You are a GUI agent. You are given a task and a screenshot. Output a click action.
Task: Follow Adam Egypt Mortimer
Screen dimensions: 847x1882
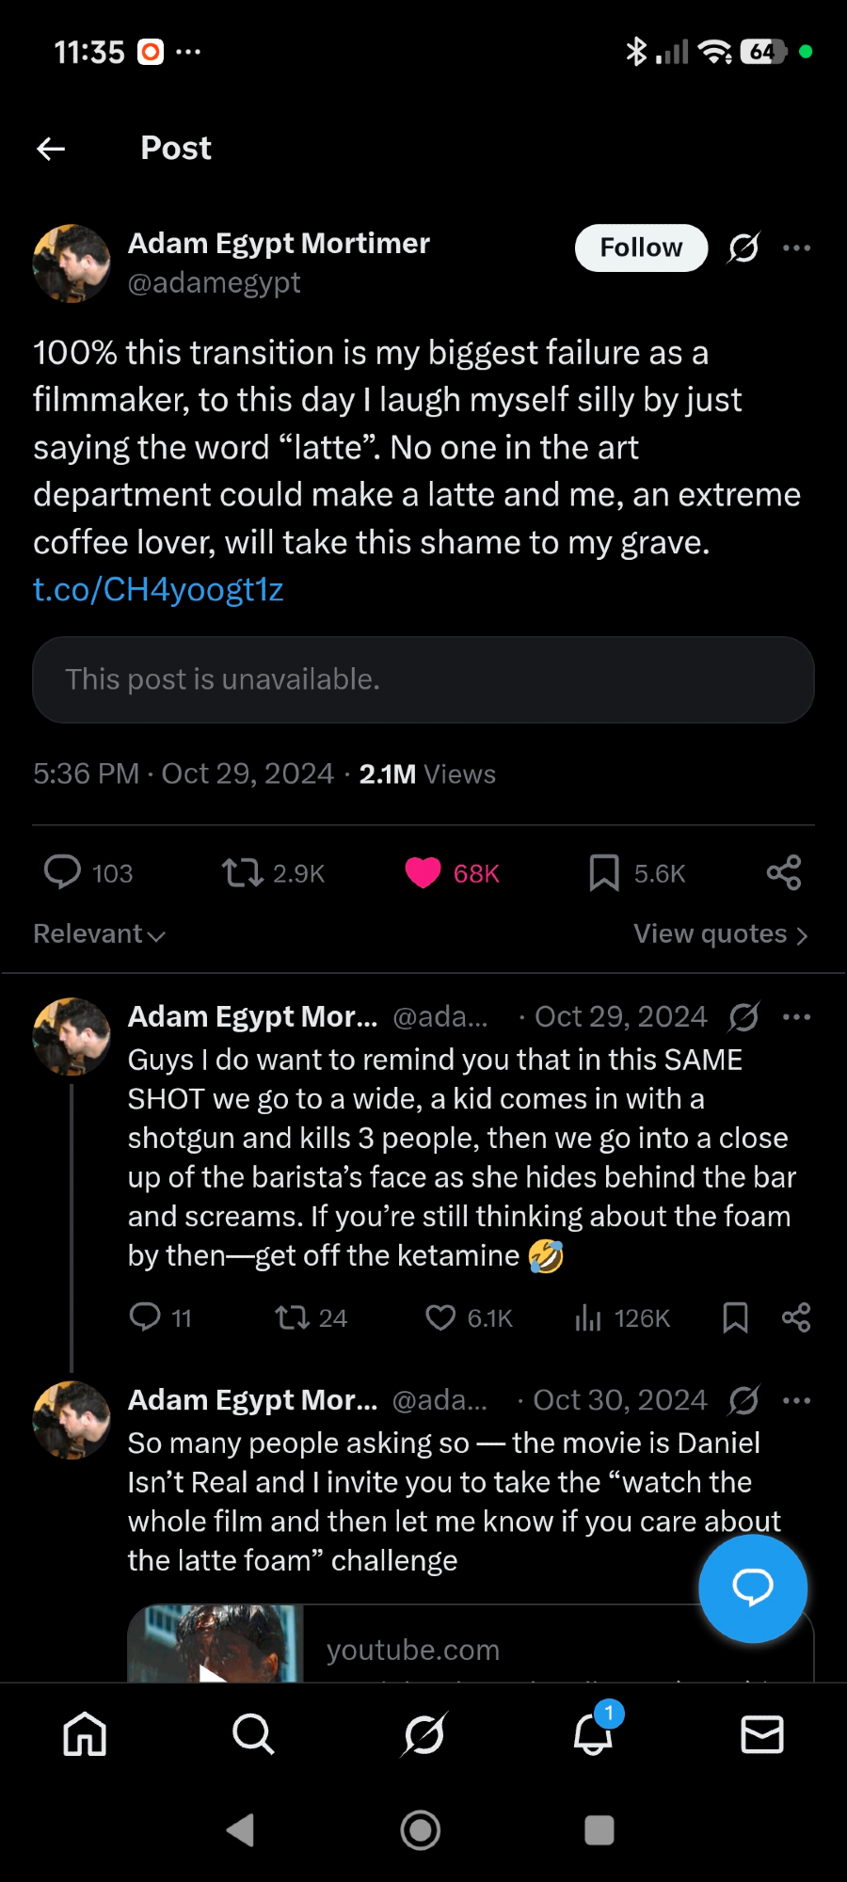[641, 248]
